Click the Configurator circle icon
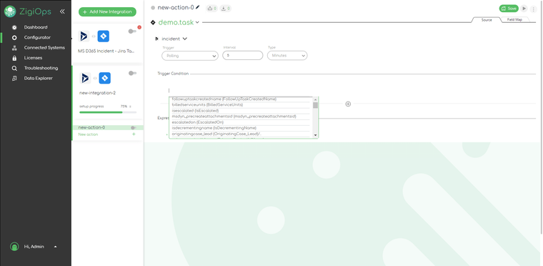 coord(14,37)
